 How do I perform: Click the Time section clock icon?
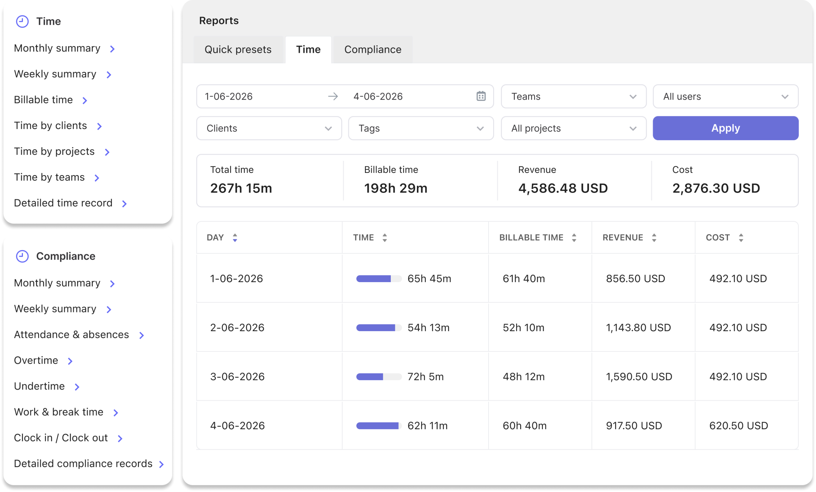click(x=22, y=22)
